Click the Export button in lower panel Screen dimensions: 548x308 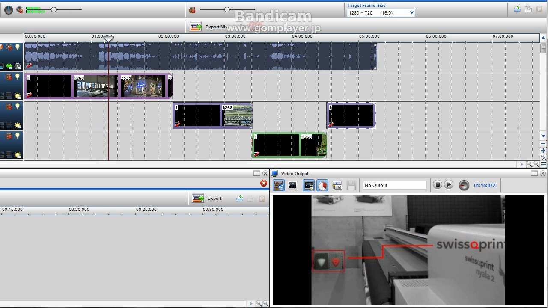pyautogui.click(x=207, y=198)
